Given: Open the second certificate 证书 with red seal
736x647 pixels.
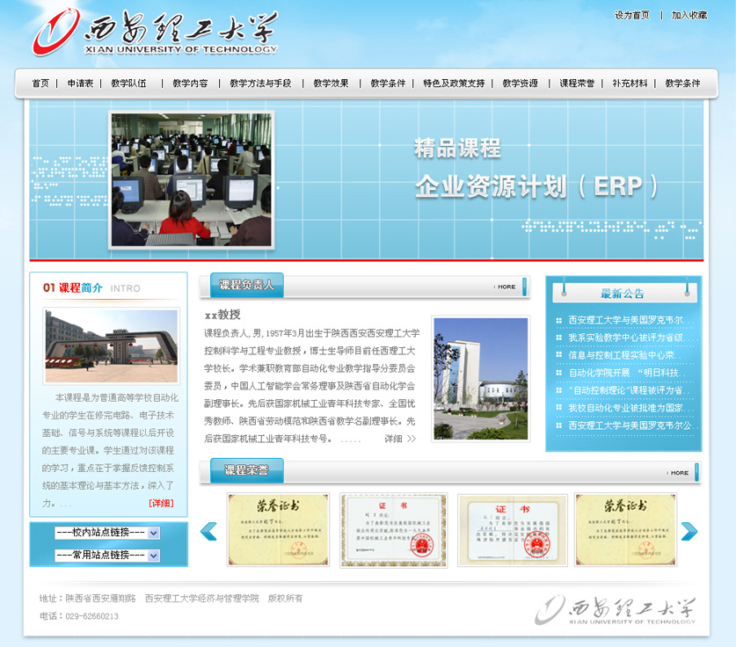Looking at the screenshot, I should [x=393, y=530].
